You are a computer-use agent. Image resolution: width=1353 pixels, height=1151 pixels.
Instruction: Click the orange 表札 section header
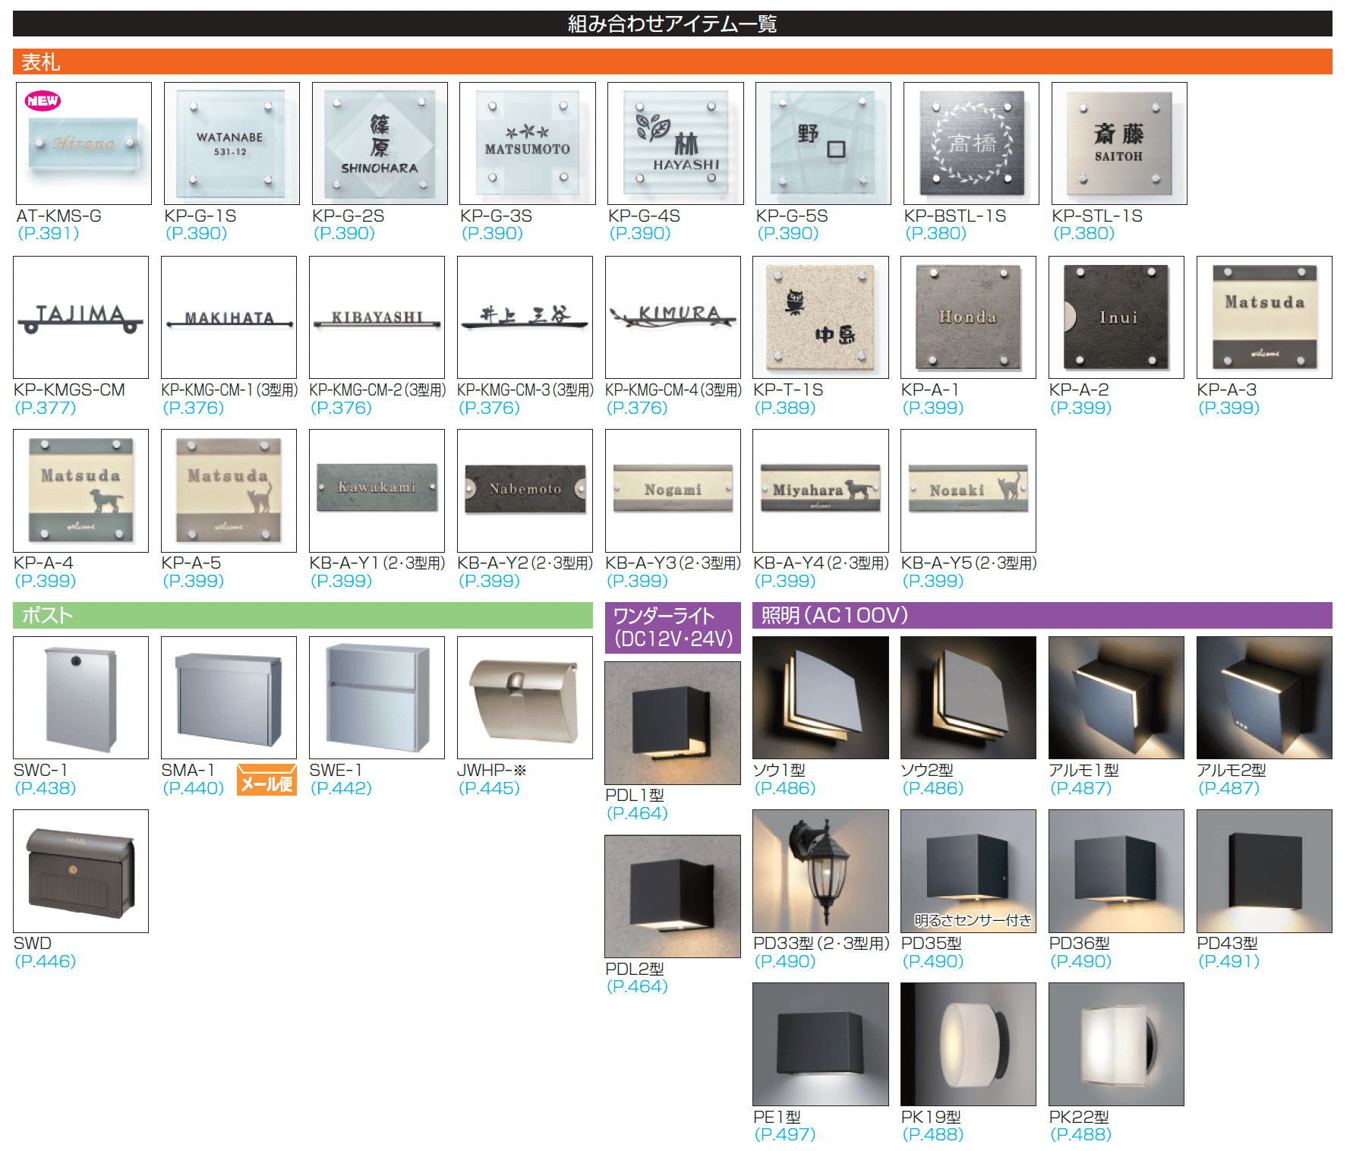point(672,61)
